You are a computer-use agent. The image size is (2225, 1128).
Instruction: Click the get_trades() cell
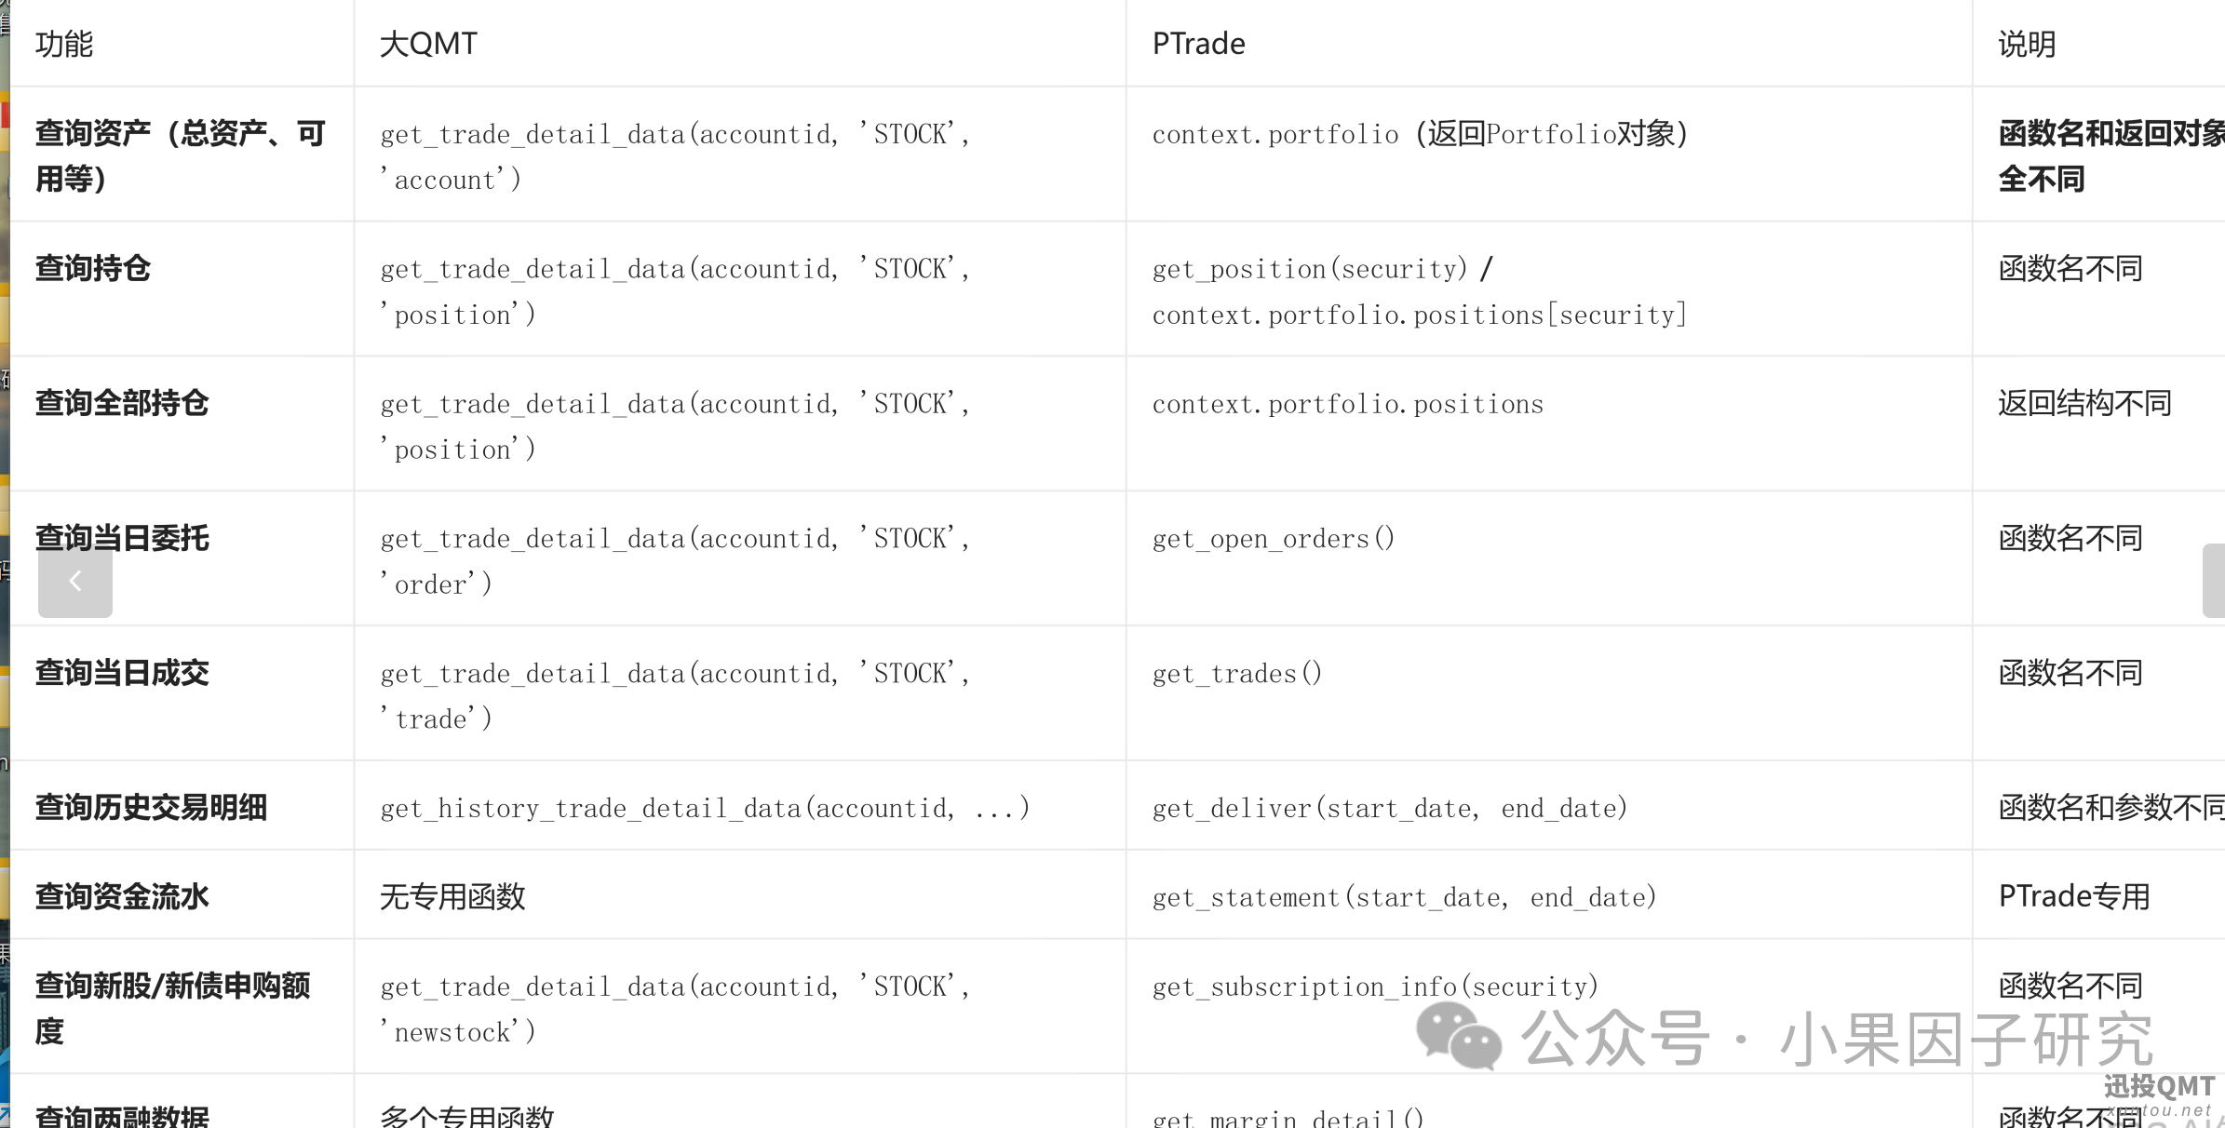coord(1236,673)
